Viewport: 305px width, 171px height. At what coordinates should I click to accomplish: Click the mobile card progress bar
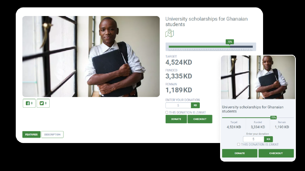pos(258,118)
